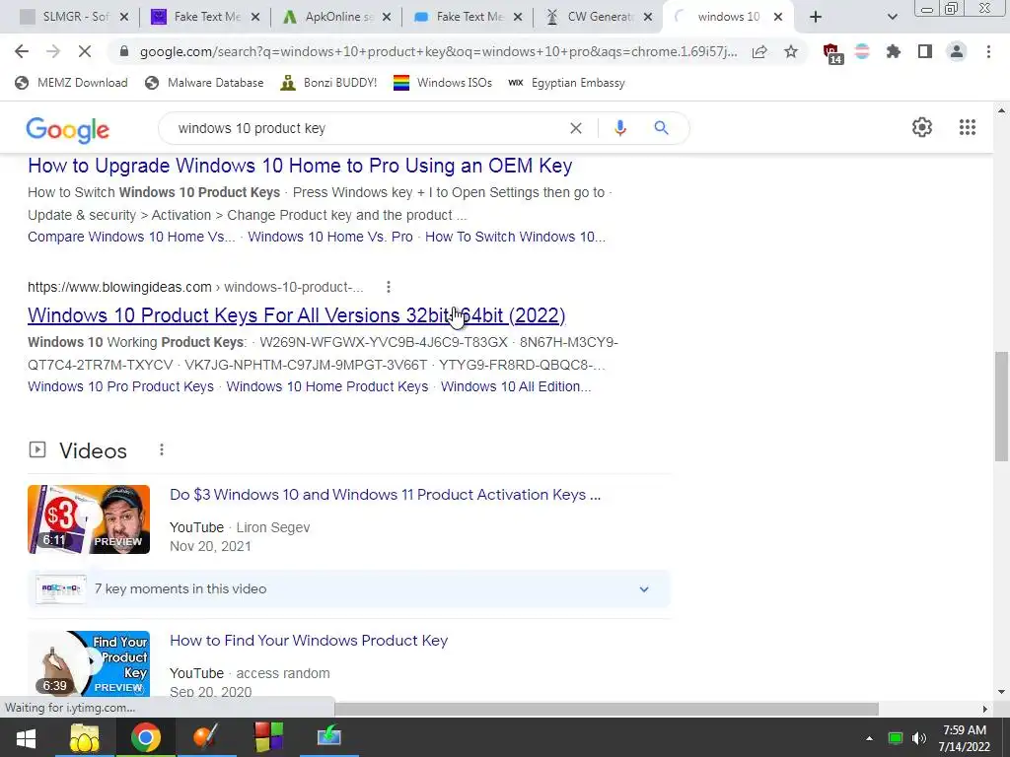Open the Chrome profile avatar

coord(957,51)
